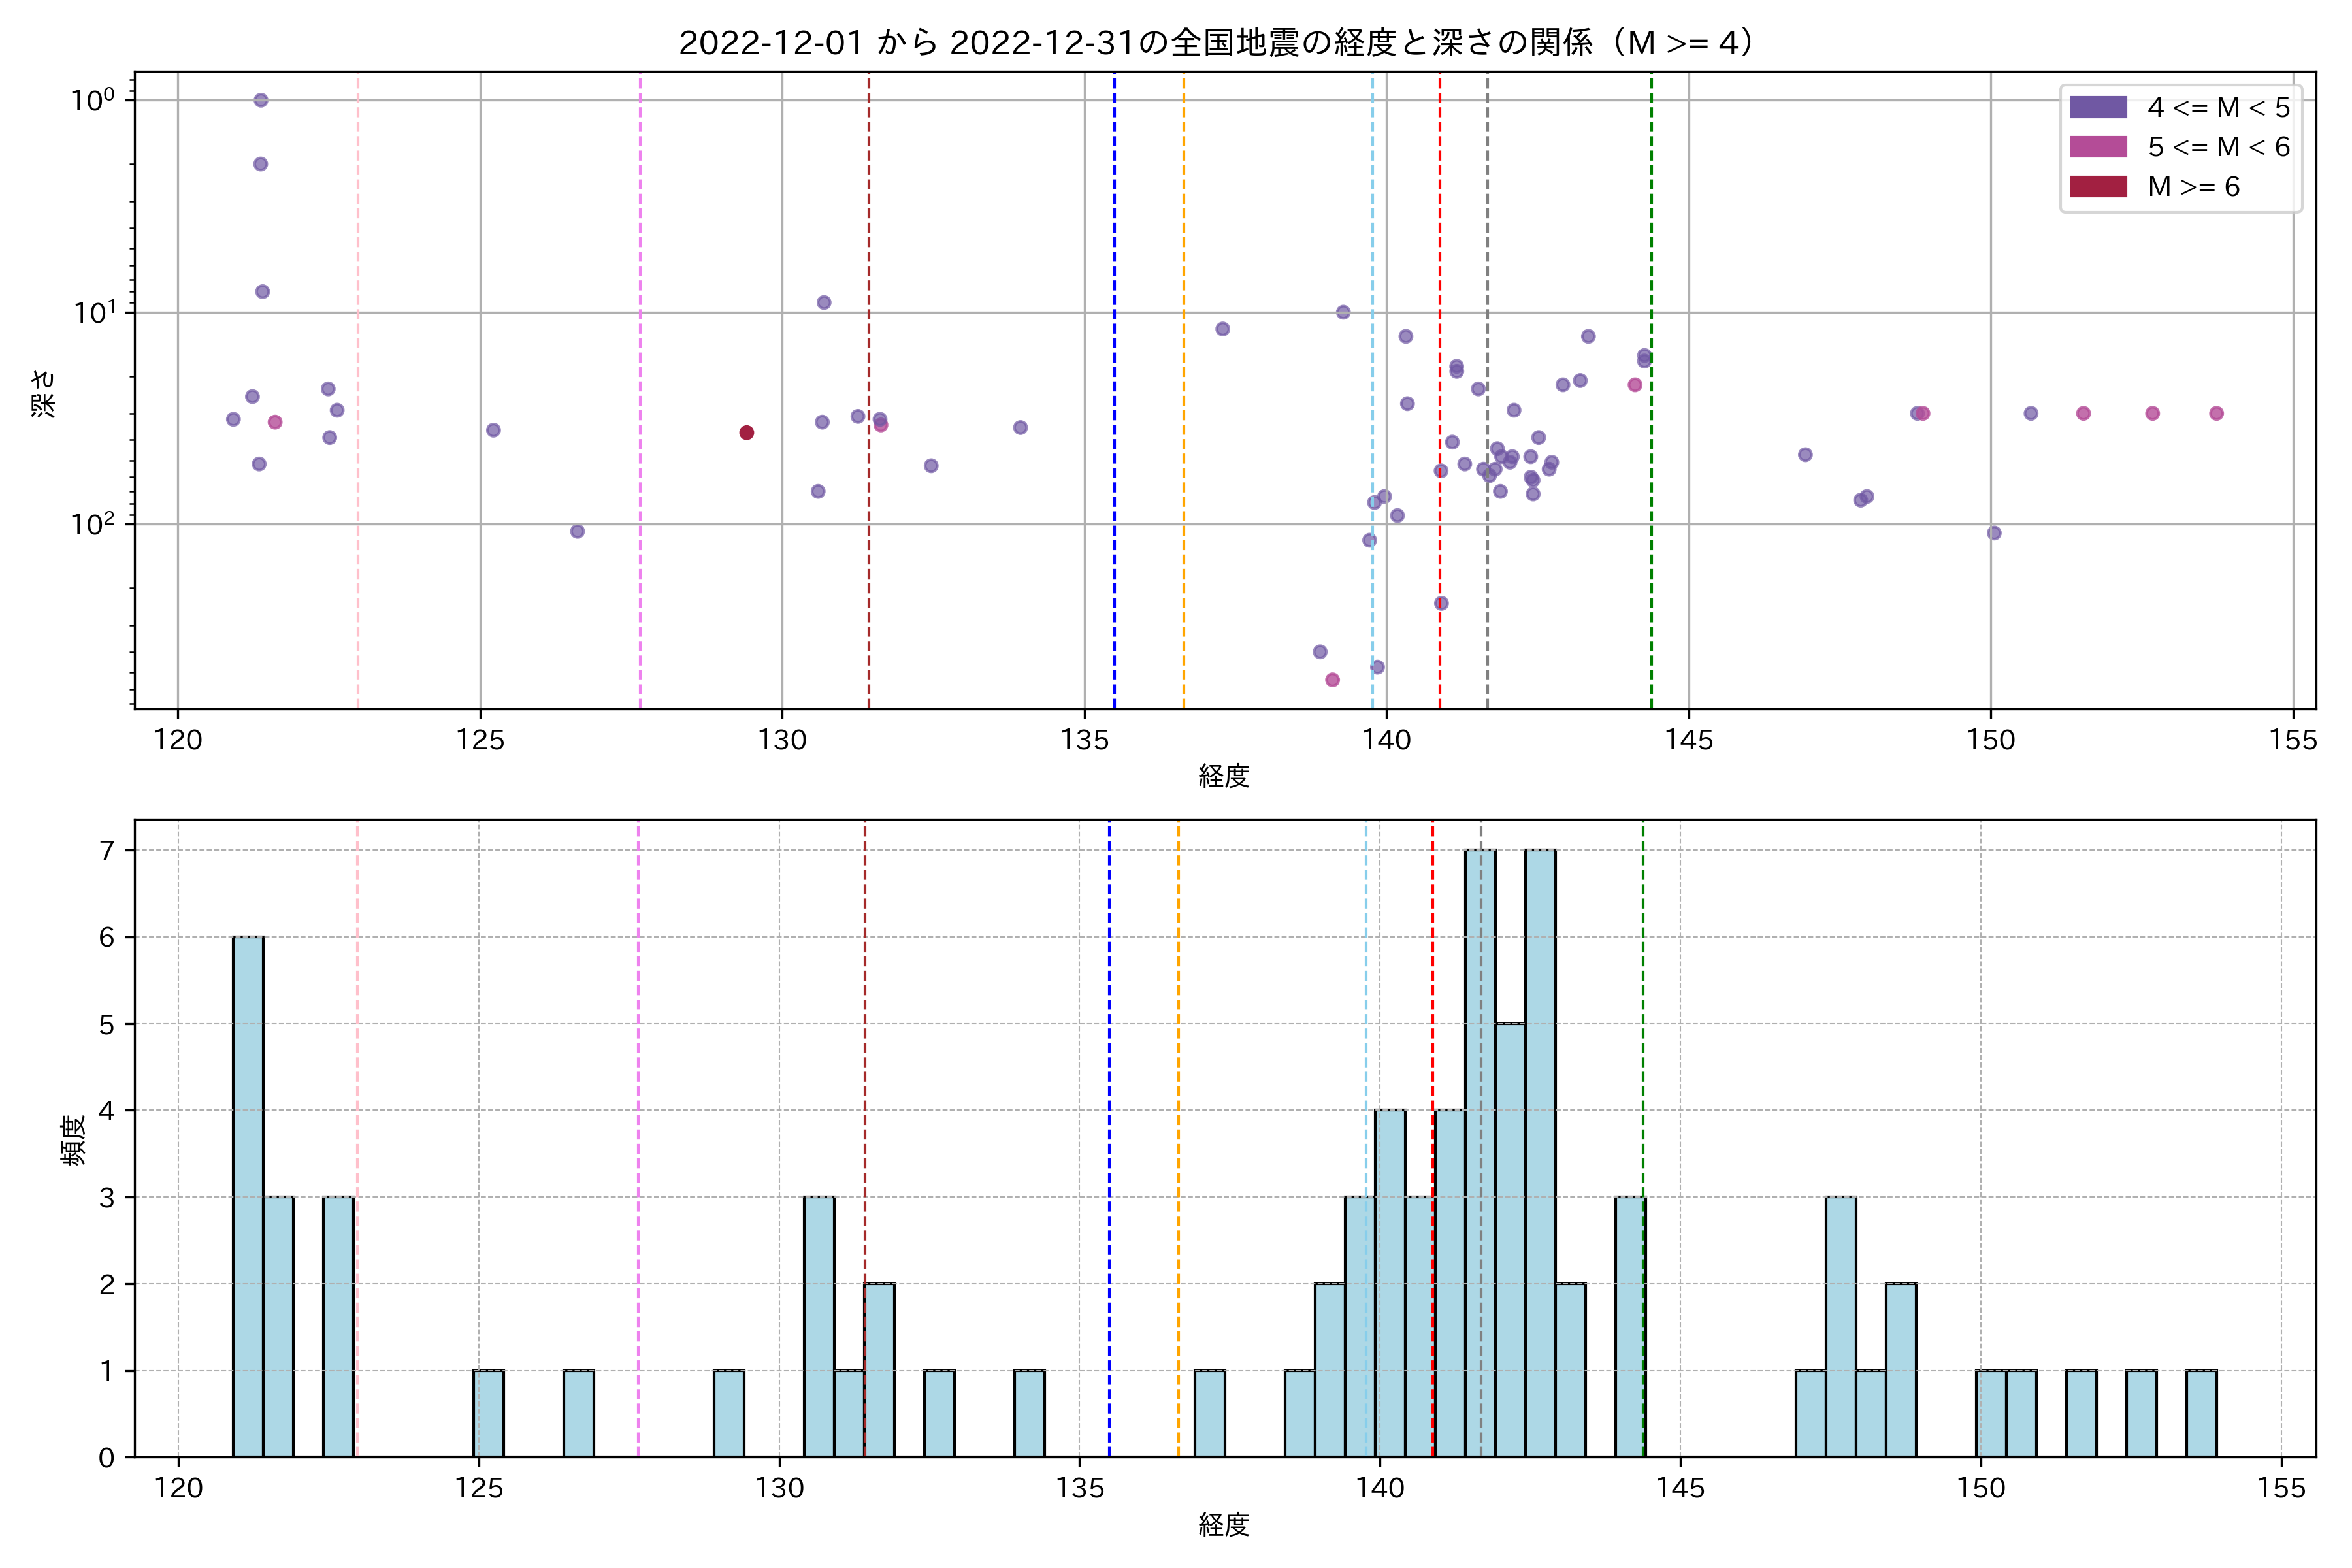Click the 深さ y-axis label
Viewport: 2352px width, 1568px height.
[44, 393]
